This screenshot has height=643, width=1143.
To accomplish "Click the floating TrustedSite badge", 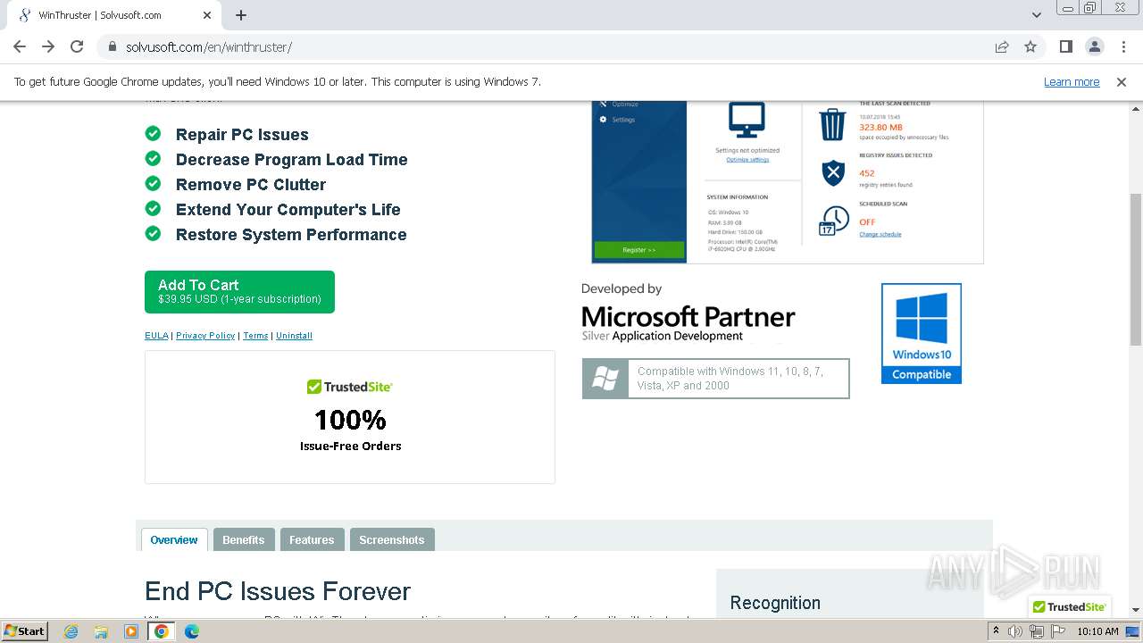I will coord(1069,606).
